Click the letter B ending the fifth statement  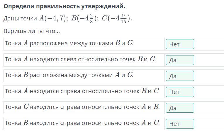click(x=156, y=107)
